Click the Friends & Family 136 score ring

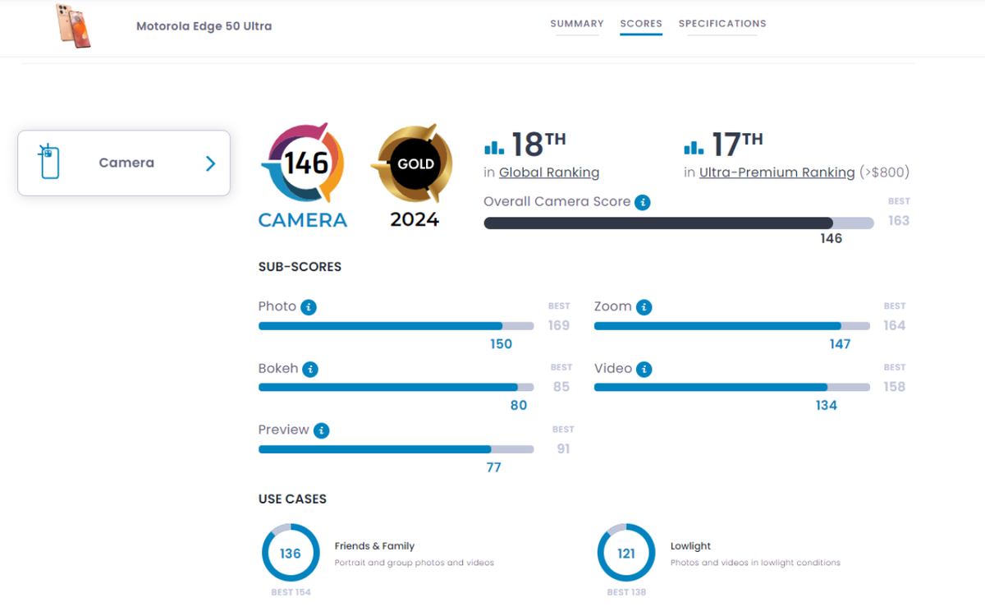tap(291, 553)
